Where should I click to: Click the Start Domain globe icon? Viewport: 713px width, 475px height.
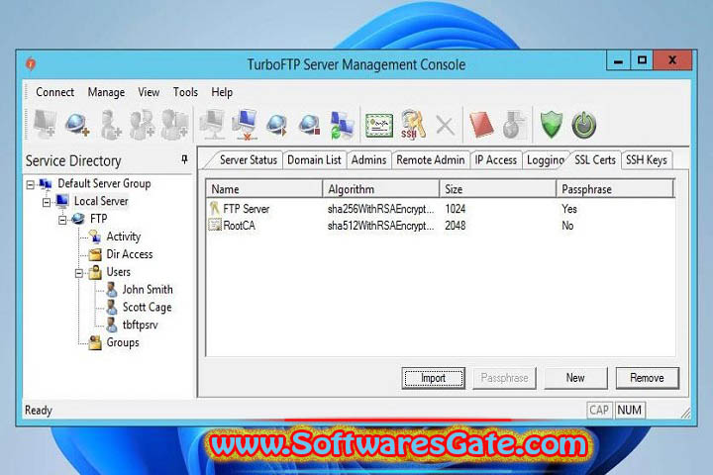277,125
